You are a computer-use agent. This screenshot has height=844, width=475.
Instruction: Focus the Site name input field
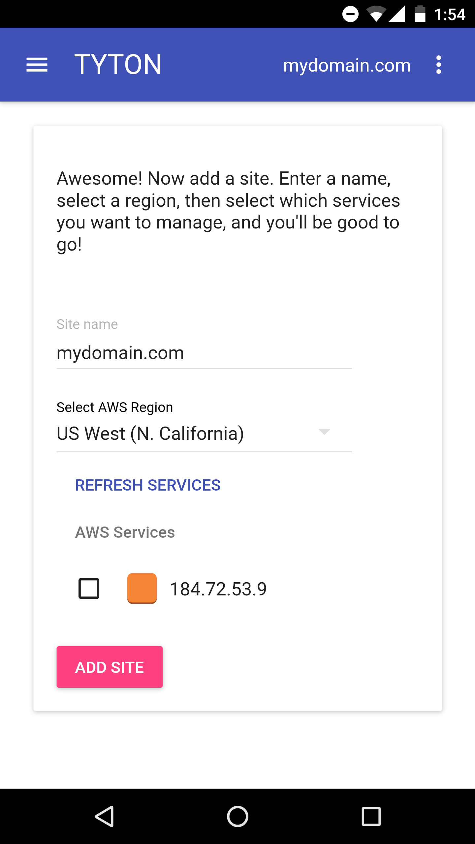204,353
